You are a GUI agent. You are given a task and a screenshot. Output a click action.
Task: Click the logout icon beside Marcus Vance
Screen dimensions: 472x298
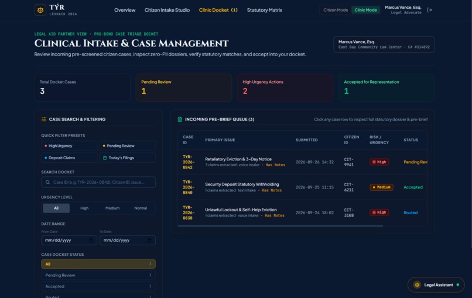point(430,10)
